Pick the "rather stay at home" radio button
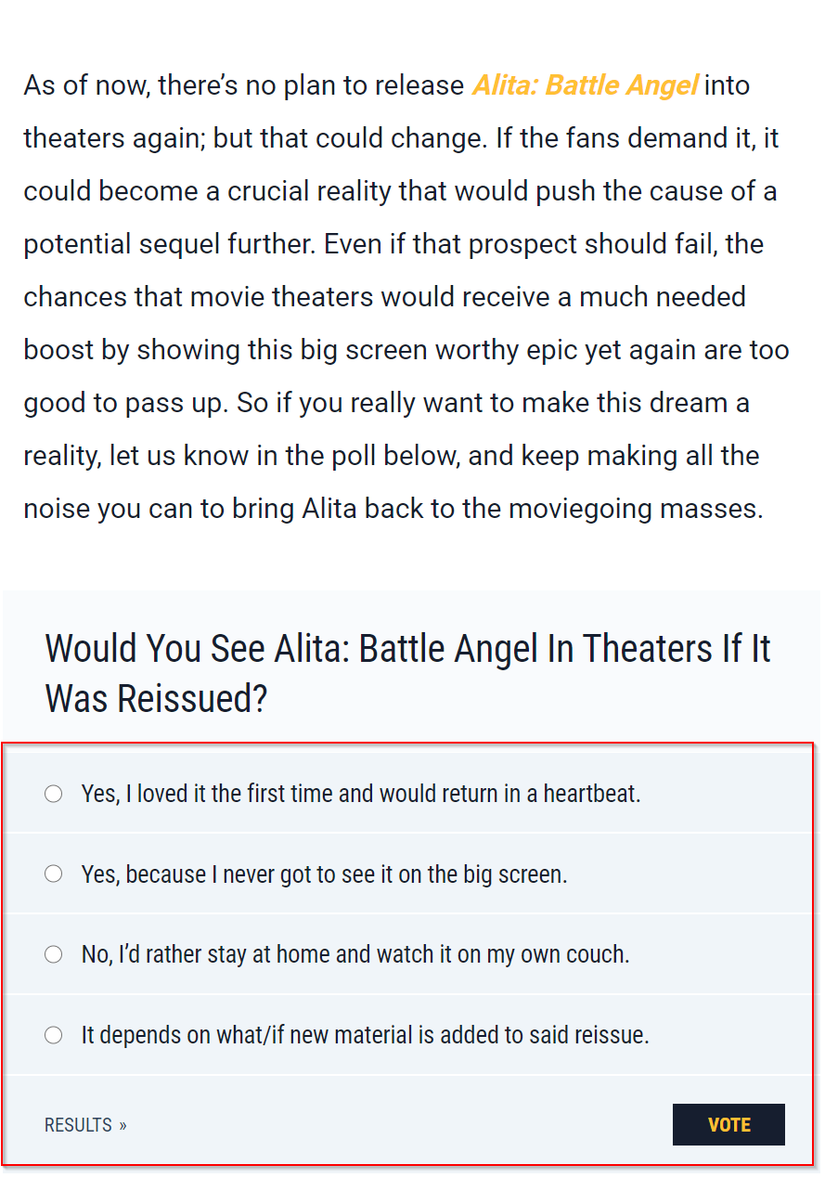The image size is (825, 1178). 54,954
